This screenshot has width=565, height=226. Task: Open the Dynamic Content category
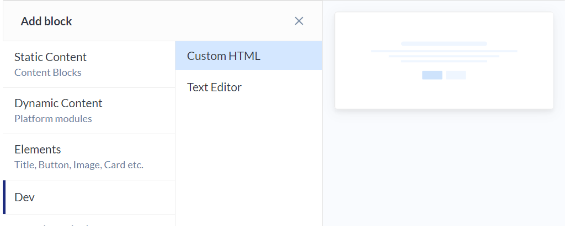(x=88, y=110)
